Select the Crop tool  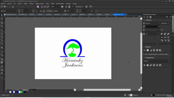click(x=2, y=23)
